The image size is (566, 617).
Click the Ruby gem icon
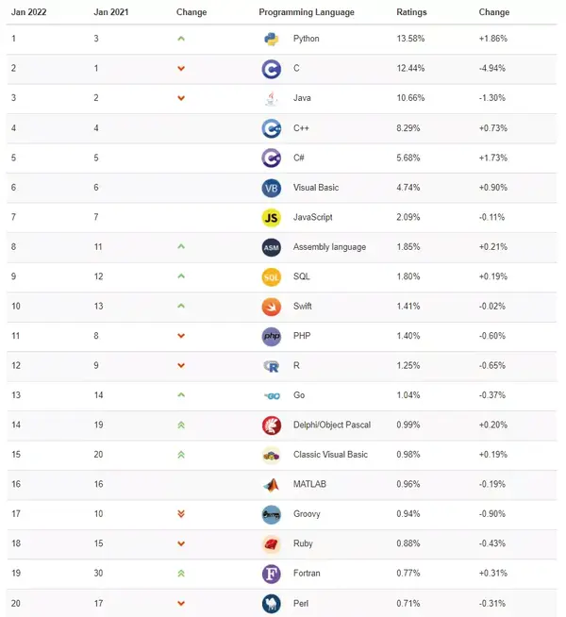tap(272, 544)
